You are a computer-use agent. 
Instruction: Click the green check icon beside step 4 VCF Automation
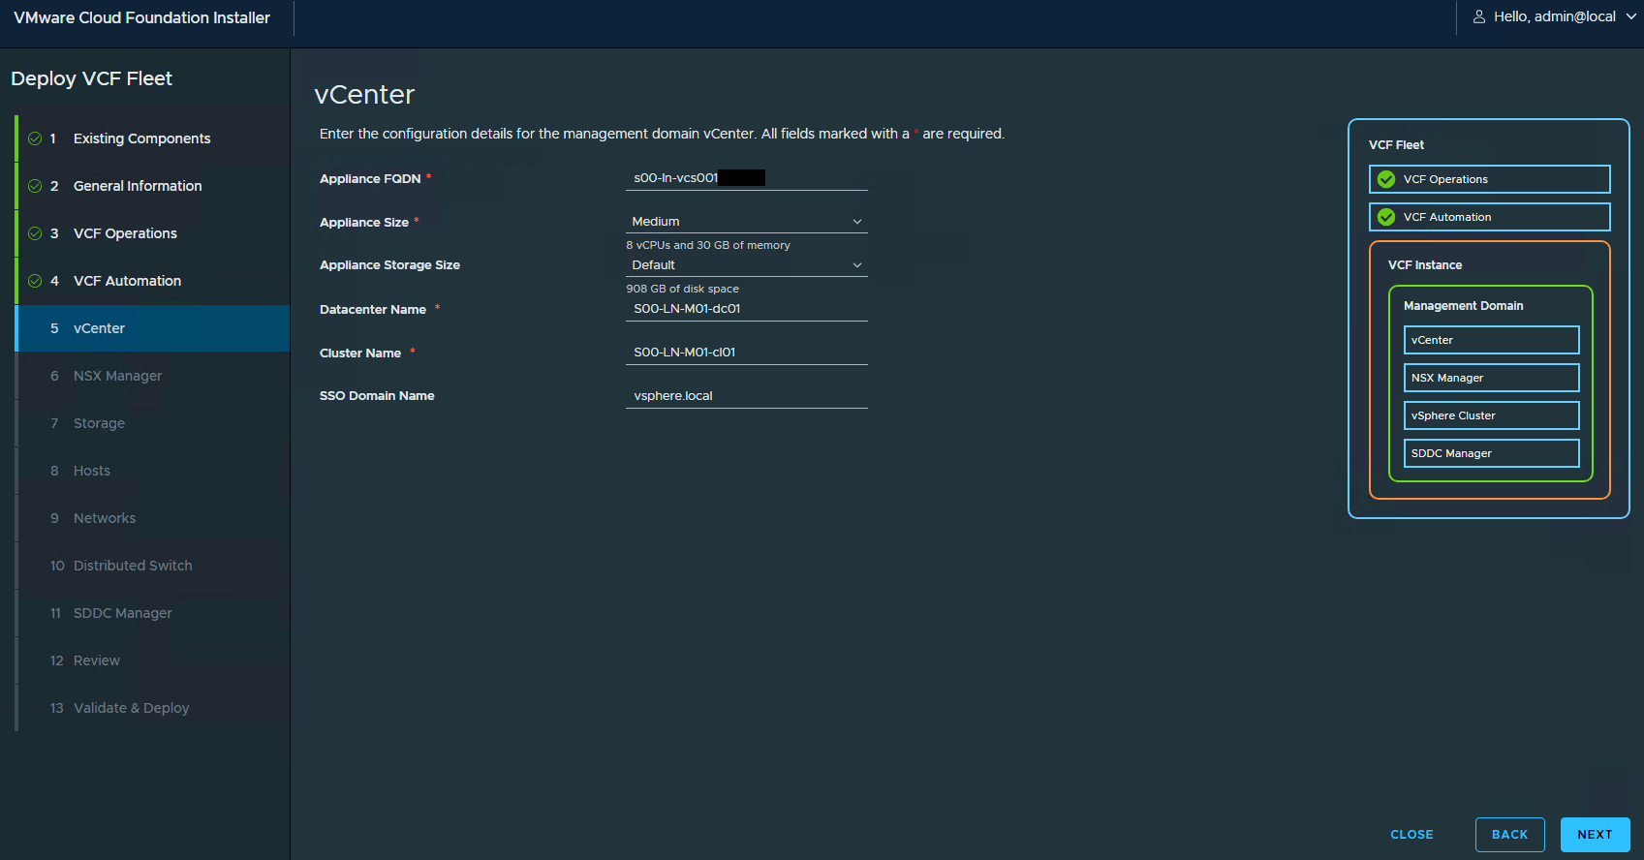point(35,281)
